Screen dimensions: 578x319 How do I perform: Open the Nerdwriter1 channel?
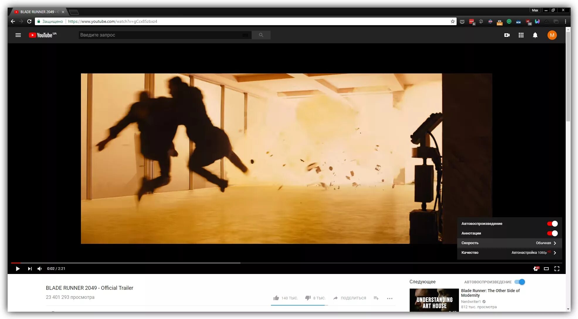pos(471,302)
